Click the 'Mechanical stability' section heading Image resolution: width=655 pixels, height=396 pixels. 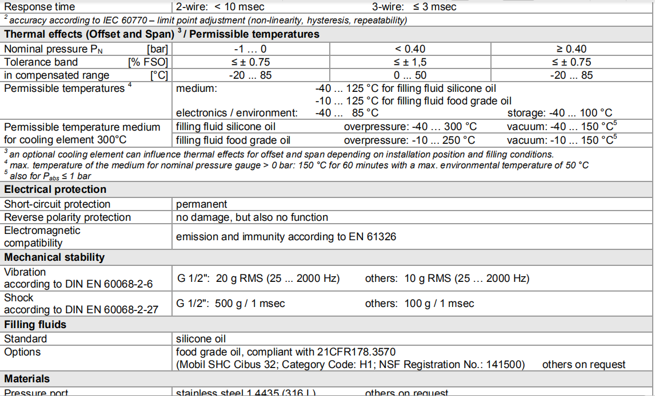[x=54, y=257]
